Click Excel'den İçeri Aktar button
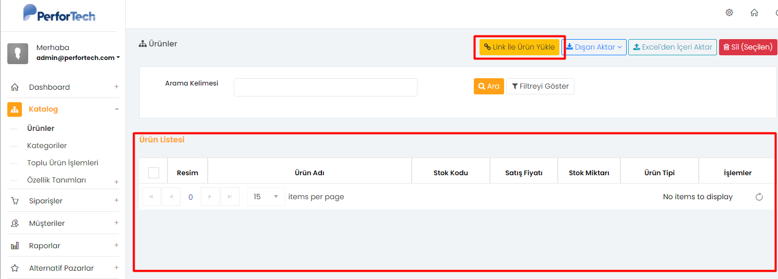Screen dimensions: 778x279 click(673, 47)
